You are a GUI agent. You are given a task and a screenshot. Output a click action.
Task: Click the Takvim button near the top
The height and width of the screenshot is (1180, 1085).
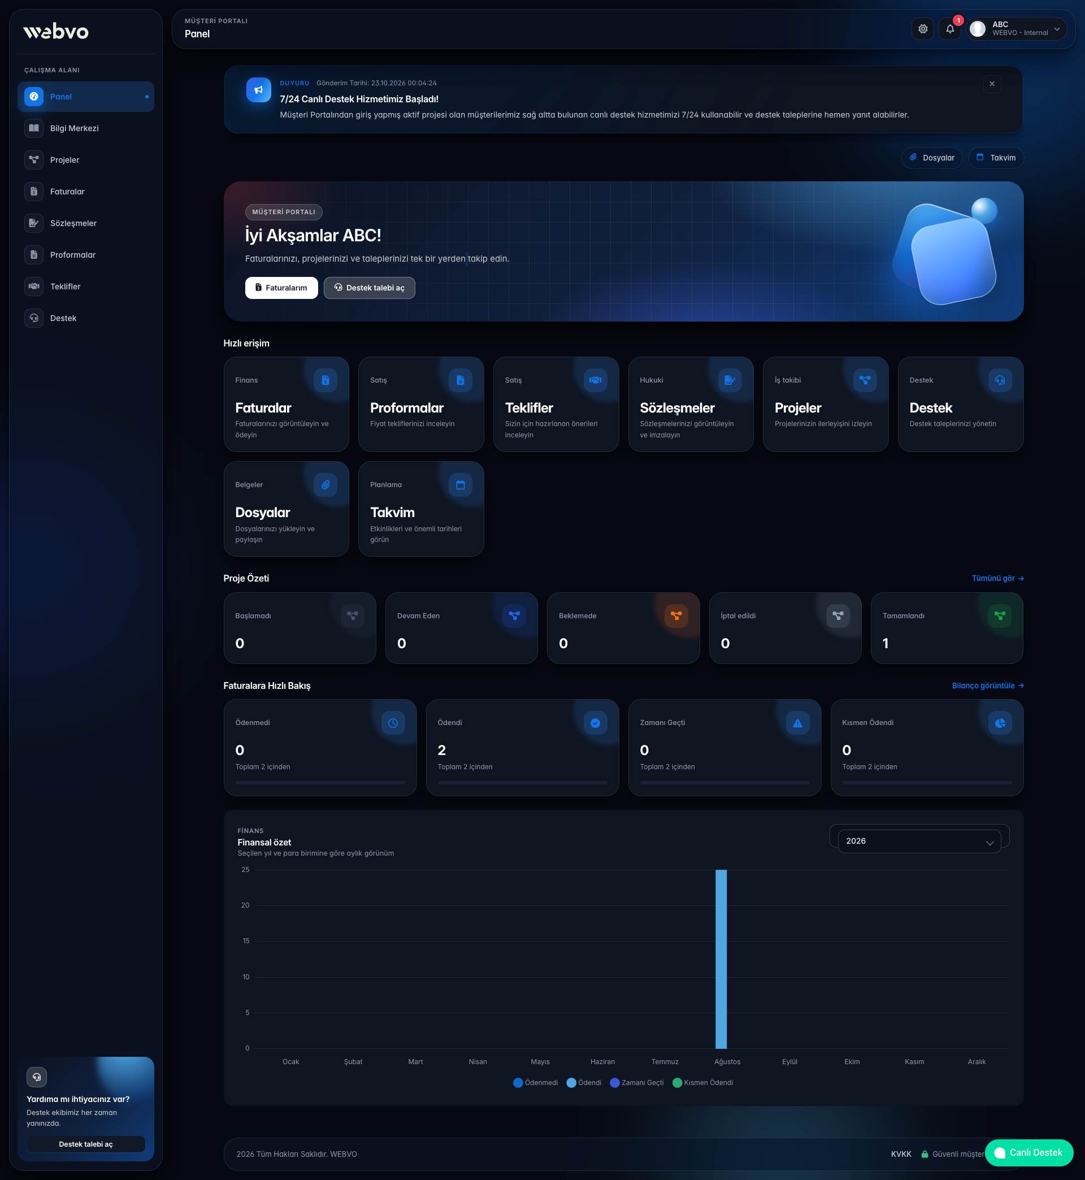point(995,158)
